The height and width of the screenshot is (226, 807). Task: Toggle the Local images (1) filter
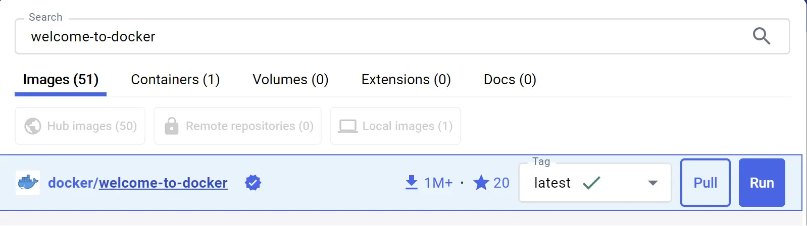[x=395, y=126]
